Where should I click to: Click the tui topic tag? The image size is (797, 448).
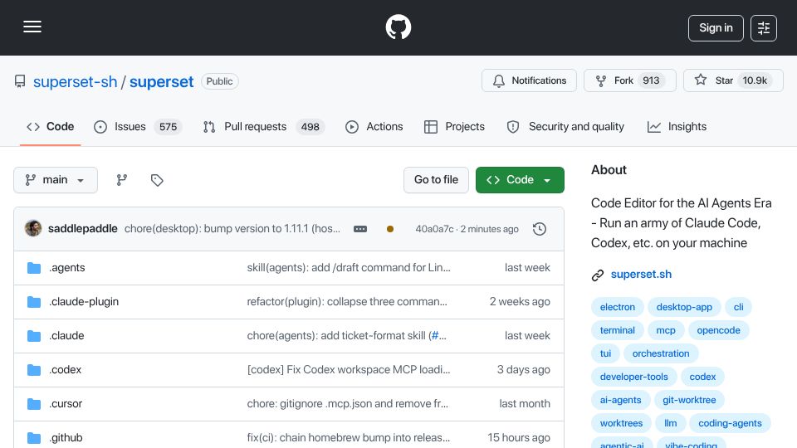pos(605,353)
